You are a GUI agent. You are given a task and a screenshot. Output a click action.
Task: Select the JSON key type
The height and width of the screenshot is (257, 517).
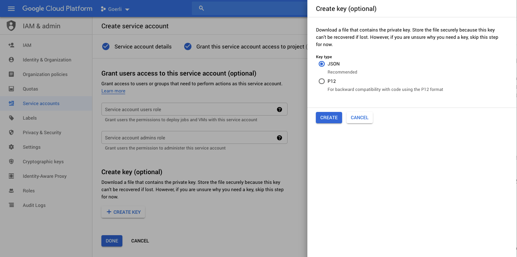pyautogui.click(x=322, y=64)
